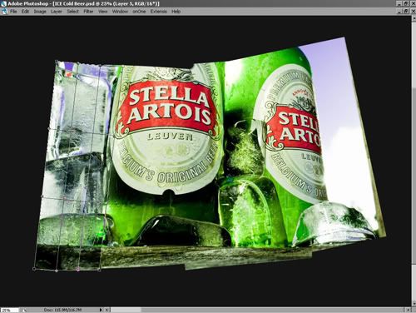416x313 pixels.
Task: Click the warp mesh top-left corner handle
Action: (57, 61)
